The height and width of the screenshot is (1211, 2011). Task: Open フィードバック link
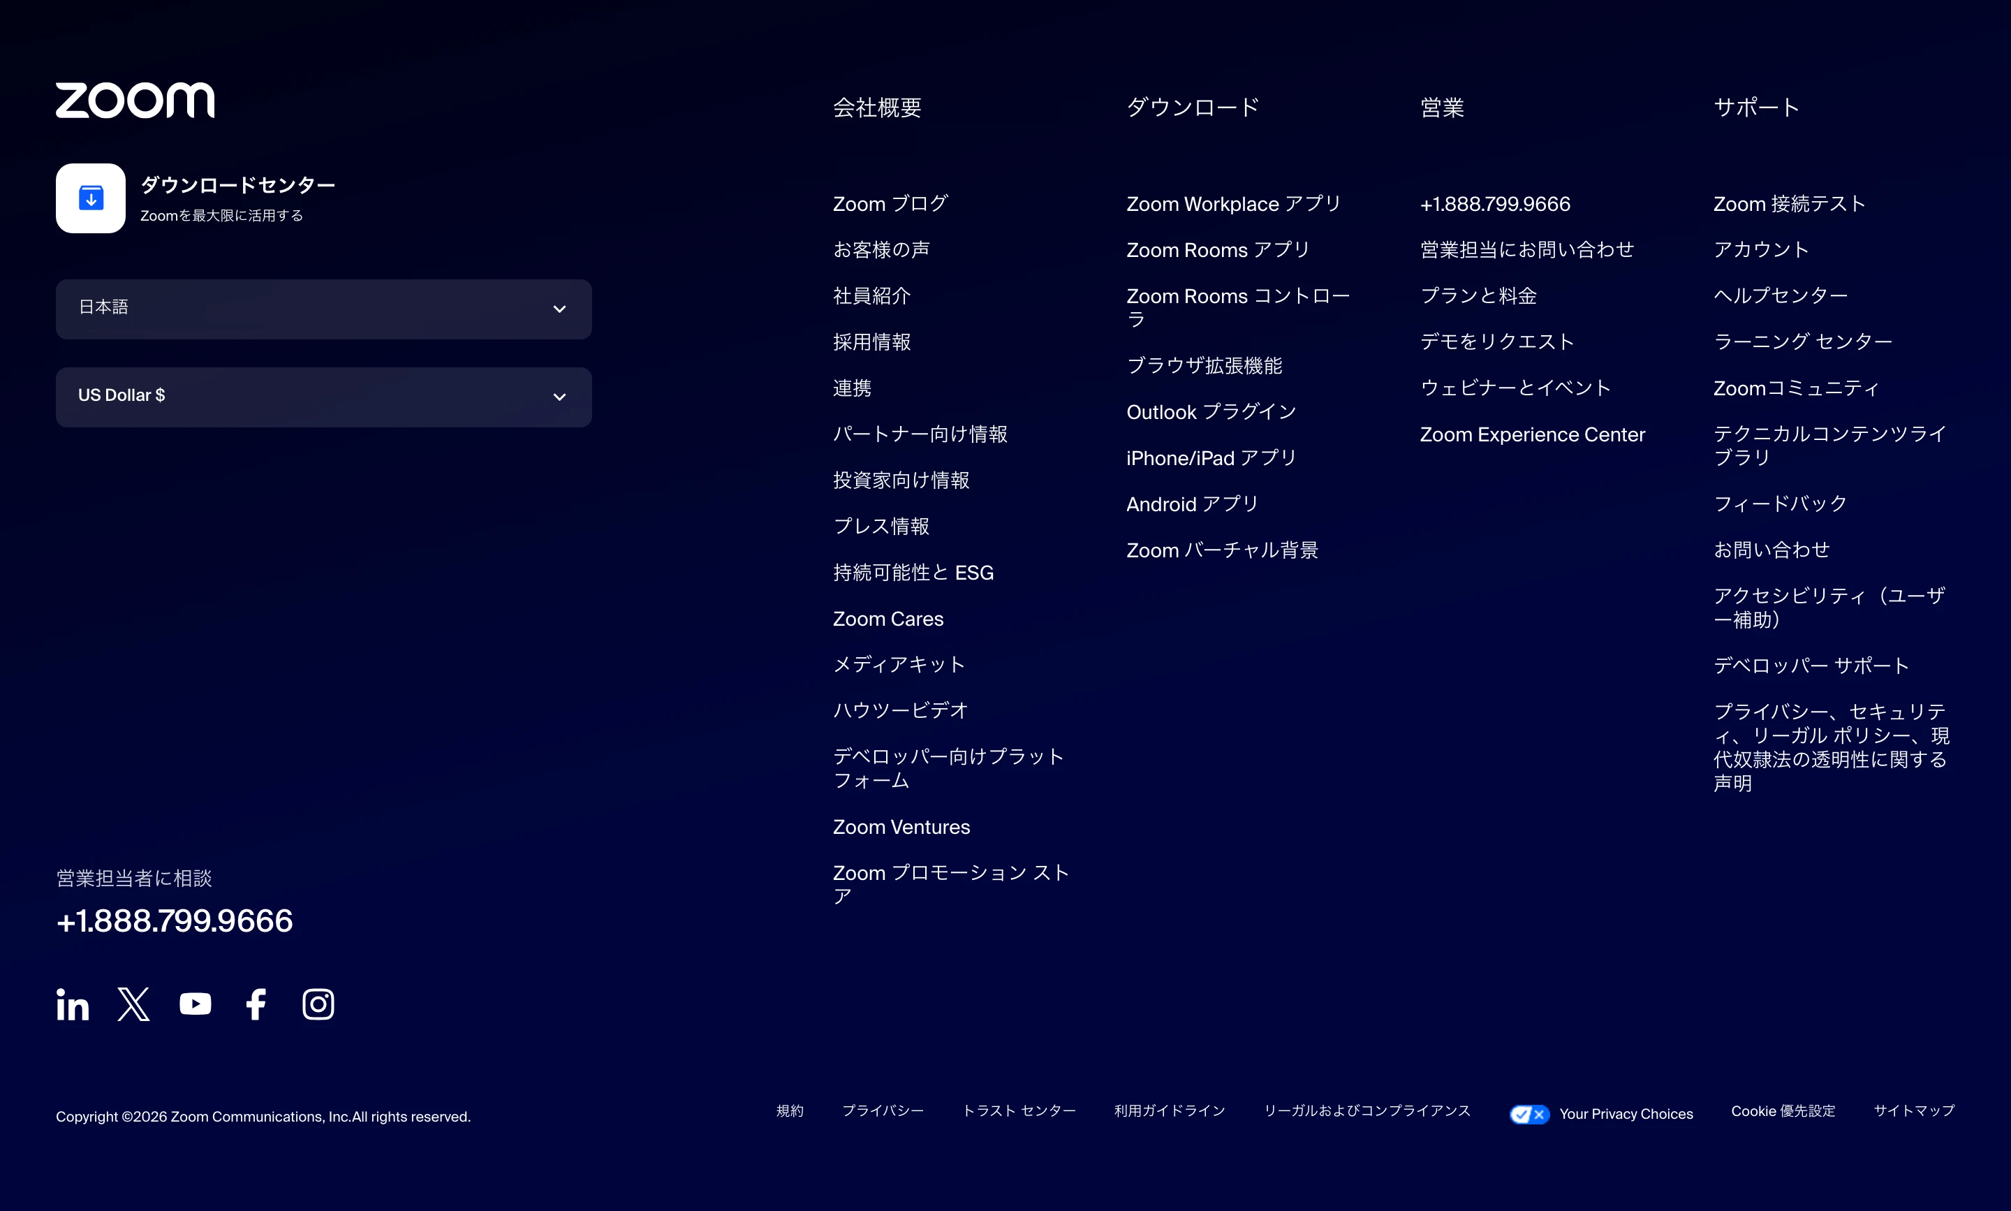tap(1780, 504)
